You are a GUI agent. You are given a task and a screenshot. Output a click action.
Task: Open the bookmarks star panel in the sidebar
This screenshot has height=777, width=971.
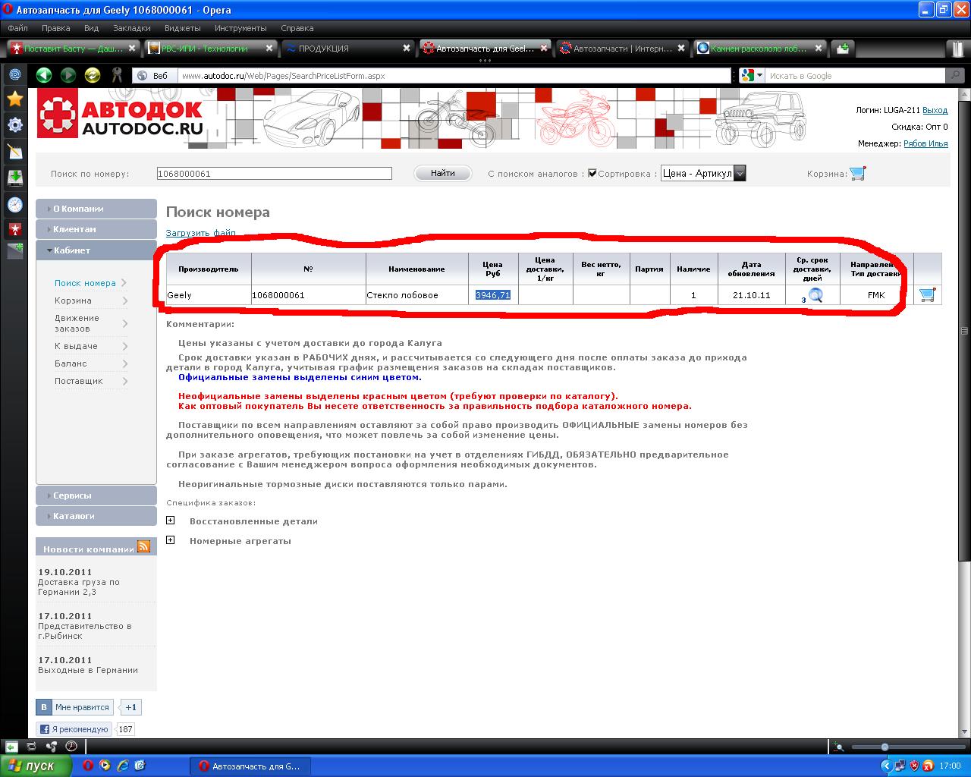[14, 99]
